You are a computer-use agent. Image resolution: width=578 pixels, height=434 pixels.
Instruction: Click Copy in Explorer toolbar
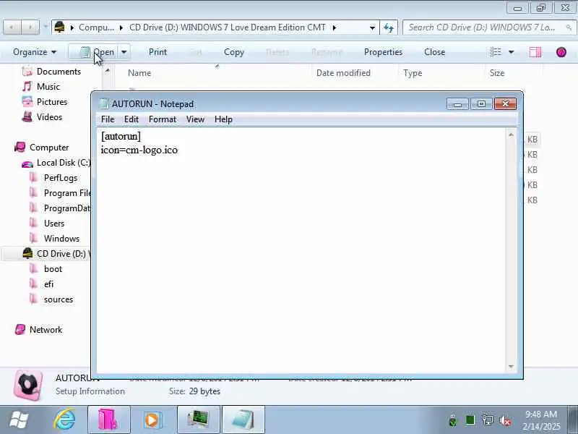click(x=234, y=52)
